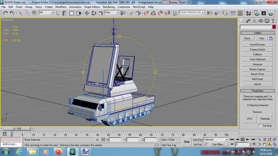This screenshot has width=278, height=156.
Task: Open the Graph Editors menu
Action: (92, 7)
